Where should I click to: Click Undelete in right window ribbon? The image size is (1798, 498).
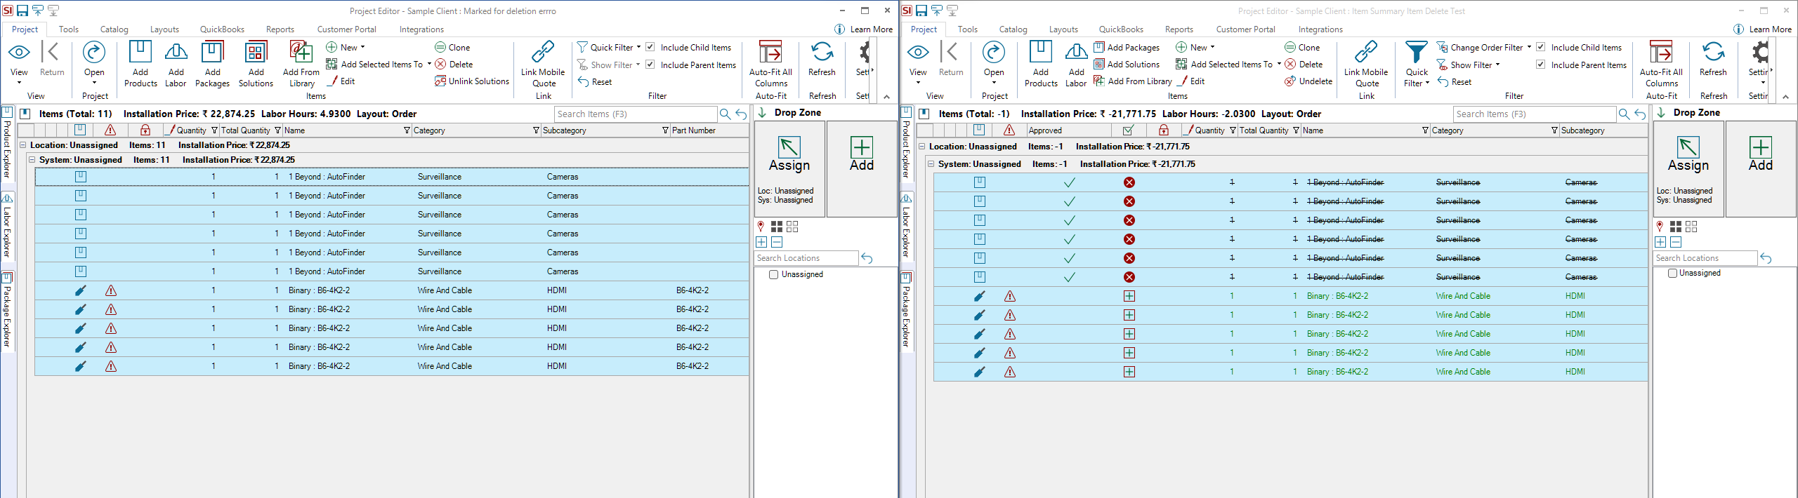coord(1308,81)
